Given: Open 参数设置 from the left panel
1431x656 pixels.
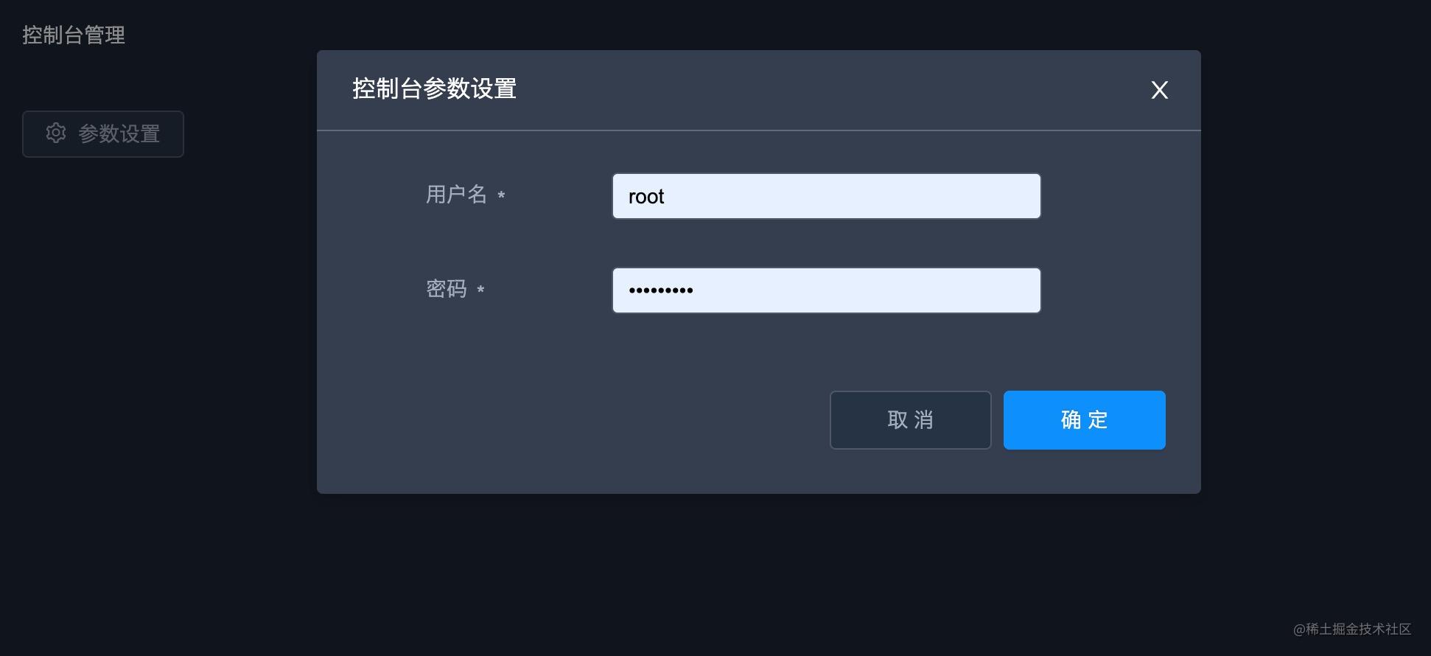Looking at the screenshot, I should tap(103, 133).
